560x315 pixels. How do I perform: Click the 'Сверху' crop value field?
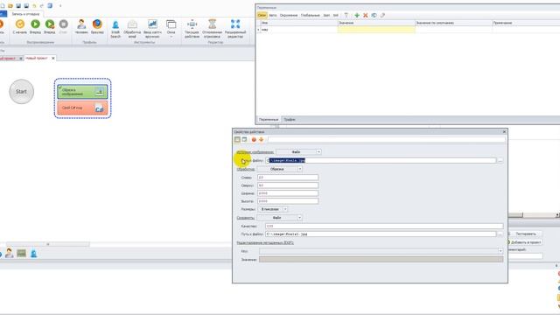point(288,185)
